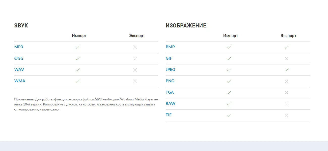This screenshot has width=328, height=151.
Task: Open the TGA format link
Action: [170, 92]
